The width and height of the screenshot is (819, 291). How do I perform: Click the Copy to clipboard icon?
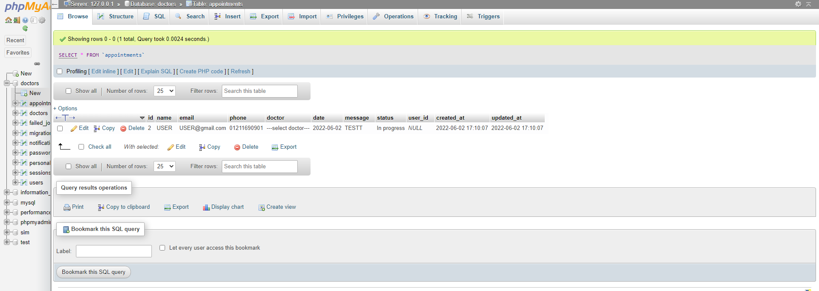tap(101, 207)
